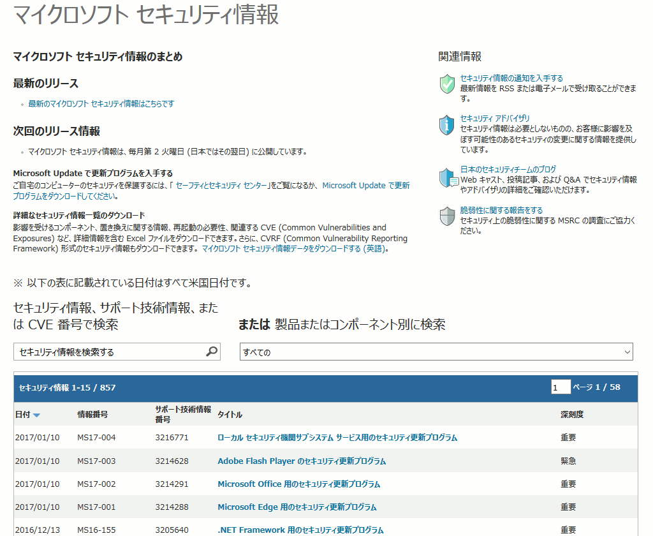Open 日本のセキュリティチームのブログ link

pos(508,169)
